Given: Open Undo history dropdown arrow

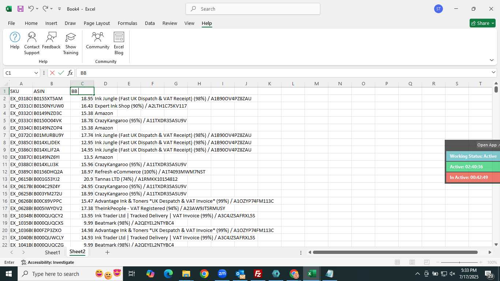Looking at the screenshot, I should coord(37,9).
